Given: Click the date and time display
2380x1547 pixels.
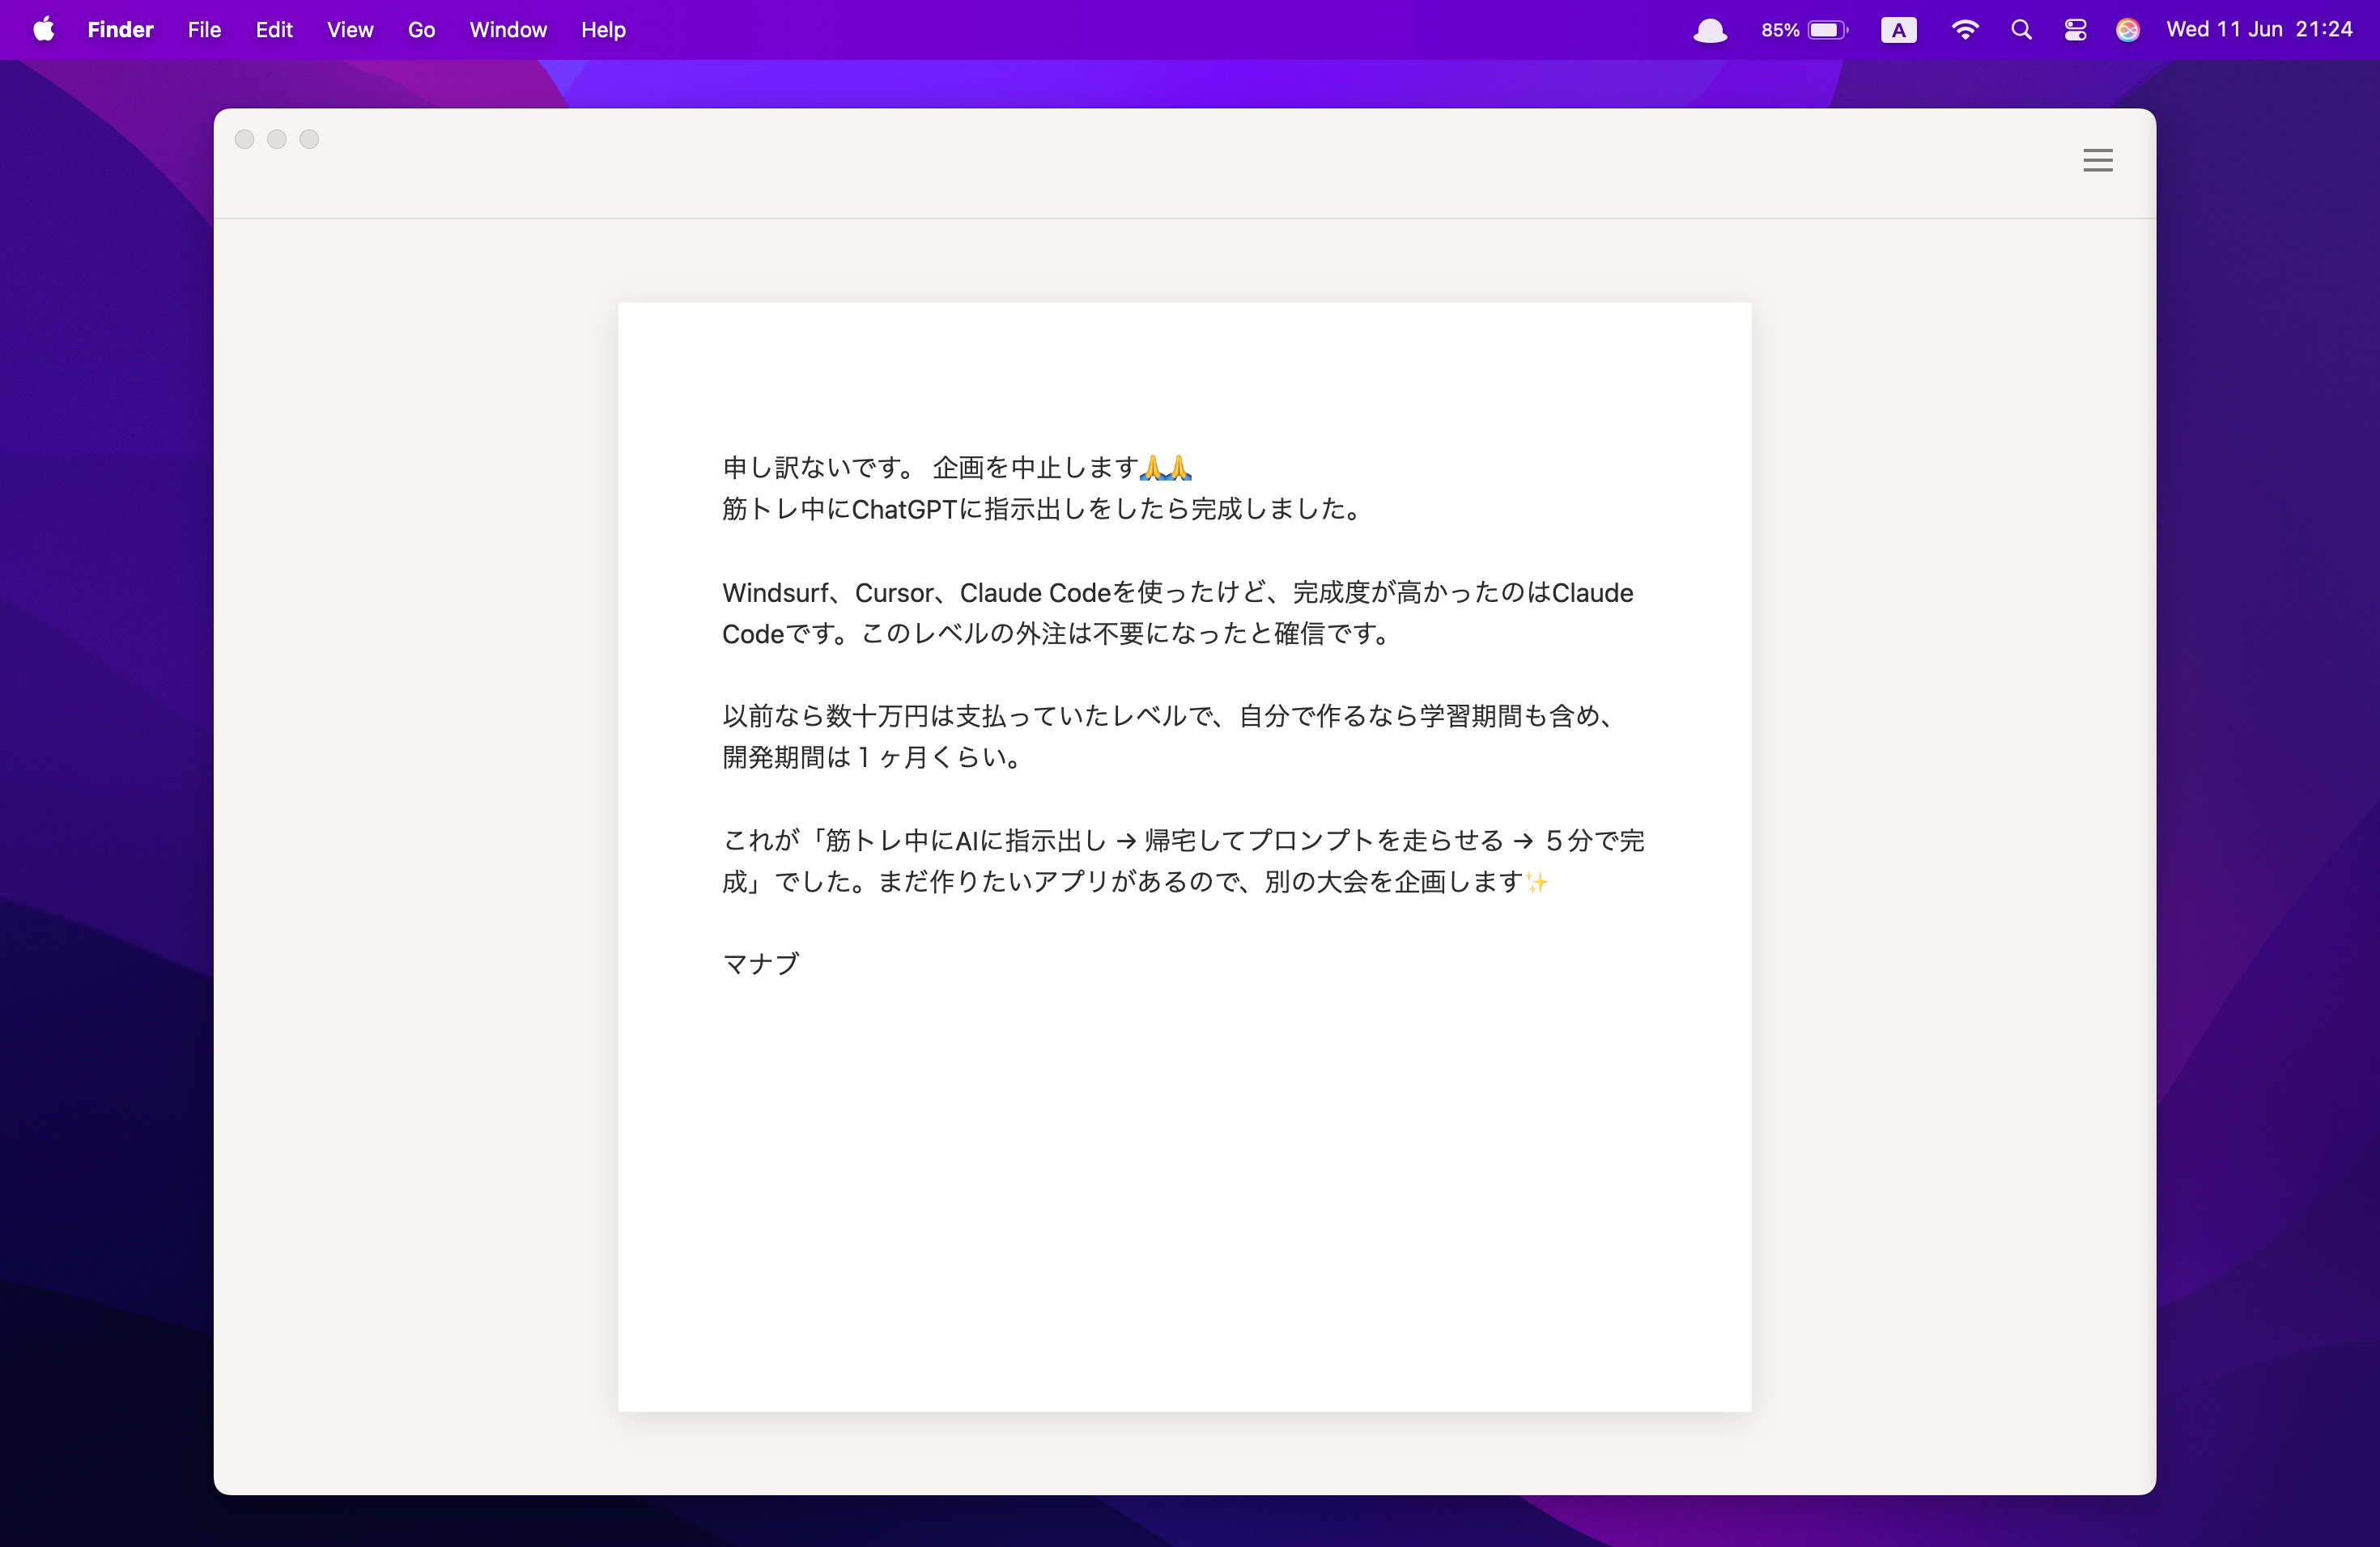Looking at the screenshot, I should [2258, 30].
